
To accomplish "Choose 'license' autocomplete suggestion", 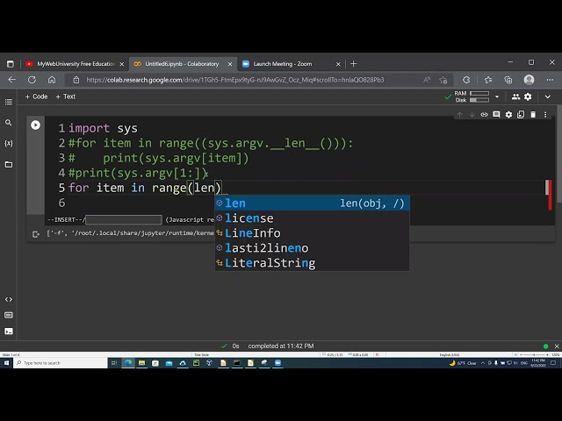I will [312, 218].
